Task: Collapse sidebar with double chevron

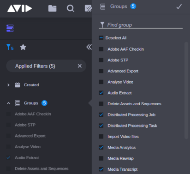Action: click(89, 47)
